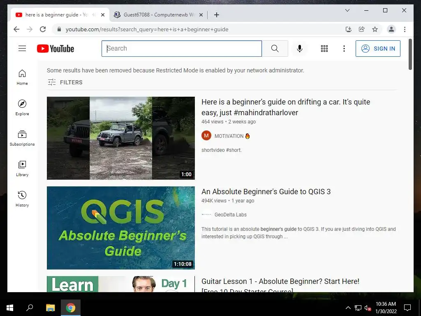Screen dimensions: 421x316
Task: Open the YouTube apps grid
Action: pos(324,49)
